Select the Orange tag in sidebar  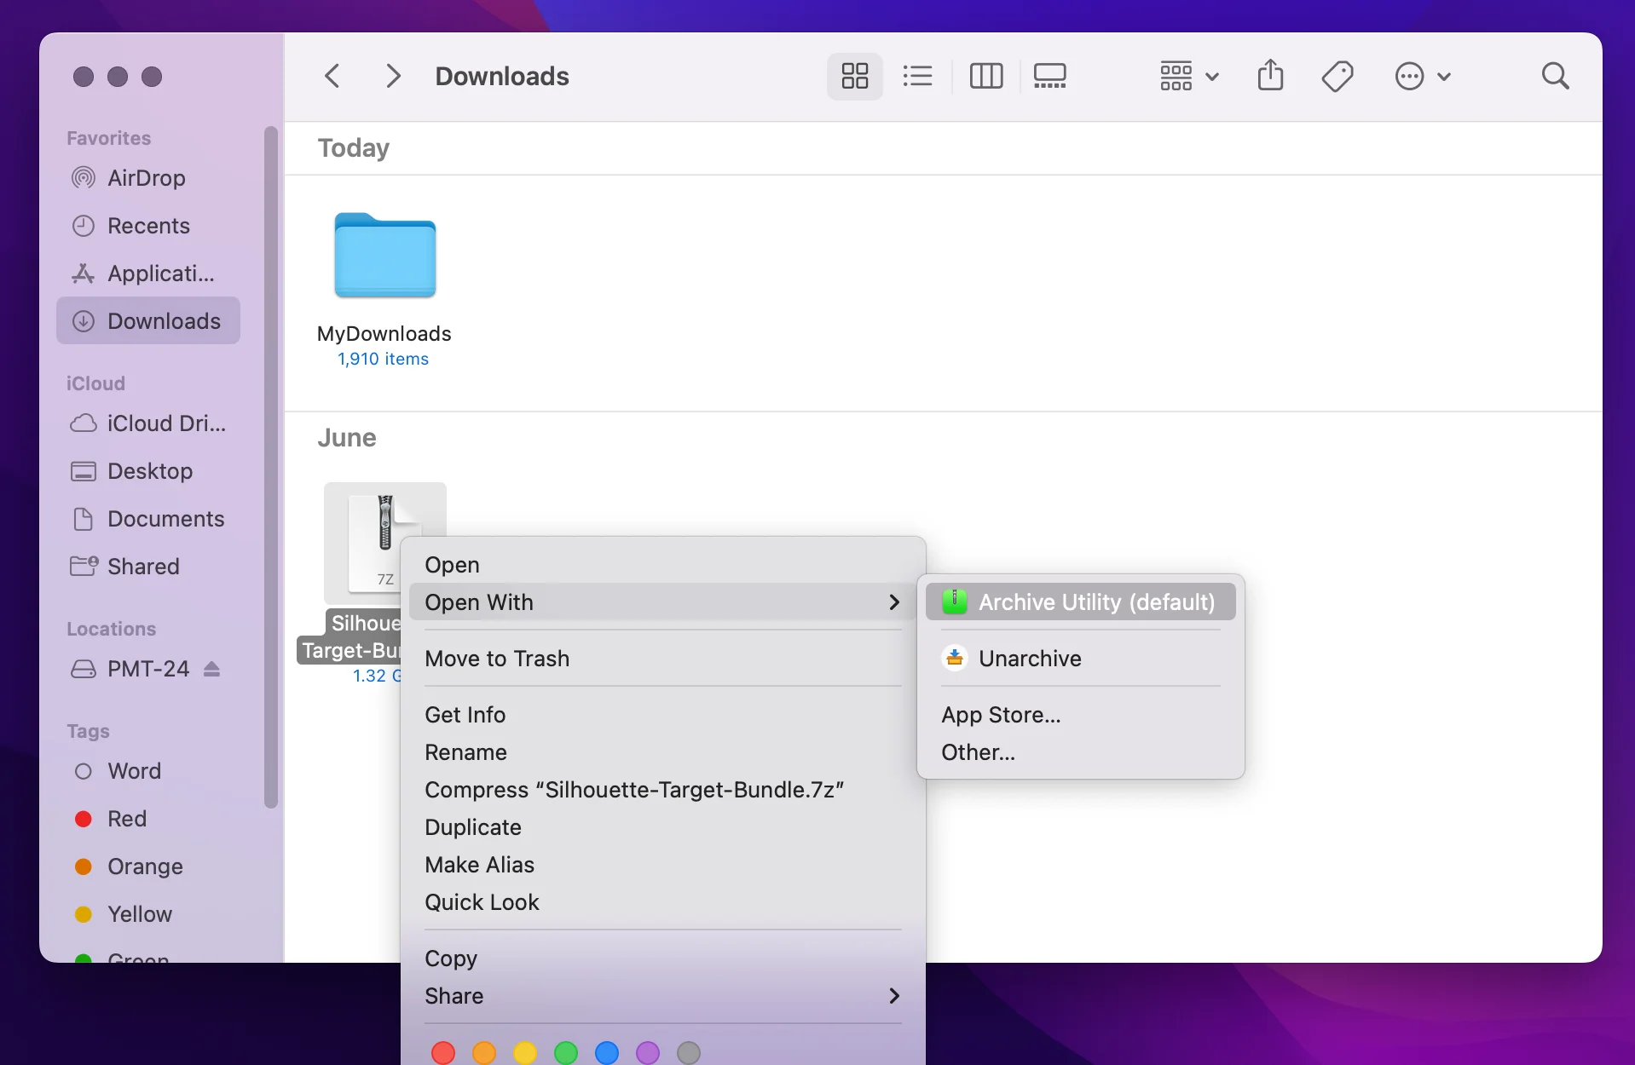click(x=148, y=866)
